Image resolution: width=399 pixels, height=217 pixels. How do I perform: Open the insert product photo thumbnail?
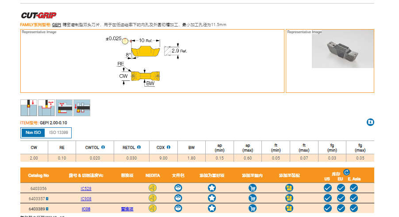(339, 51)
